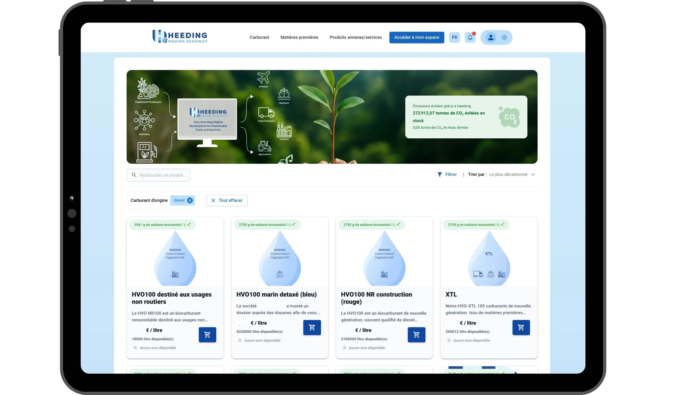Click the rating star on HVO100 marin card
Viewport: 681px width, 395px height.
click(240, 340)
